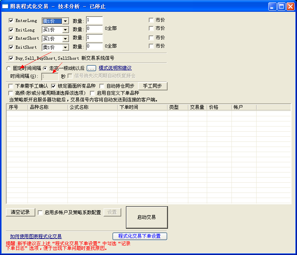297x255 pixels.
Task: Click the EnterLong 数量 input field
Action: click(x=94, y=20)
